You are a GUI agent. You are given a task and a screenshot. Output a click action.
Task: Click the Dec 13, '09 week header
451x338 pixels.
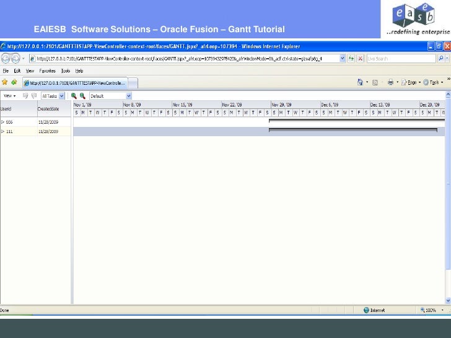coord(395,105)
